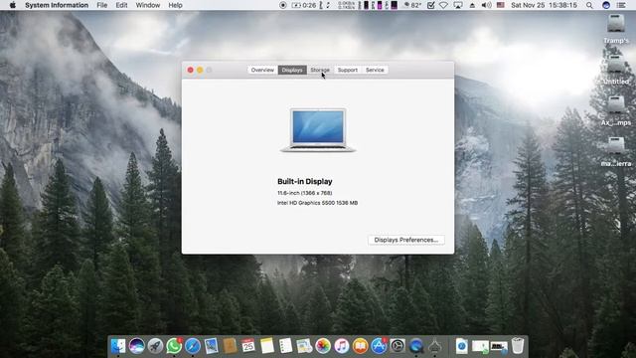The height and width of the screenshot is (358, 636).
Task: Open the Contacts book icon in Dock
Action: pos(230,346)
